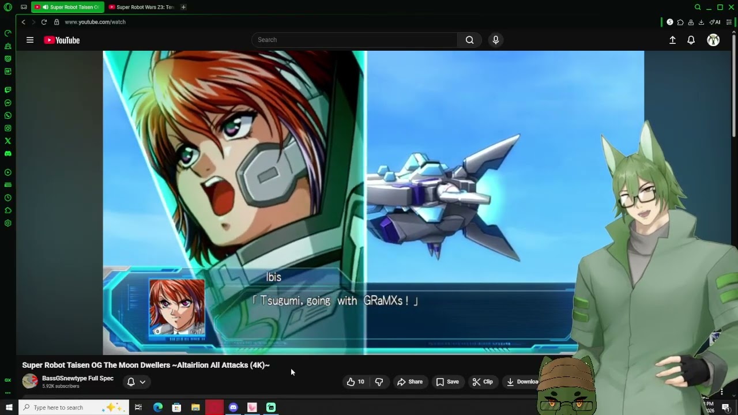Viewport: 738px width, 415px height.
Task: Open X (Twitter) in the sidebar
Action: pyautogui.click(x=7, y=141)
